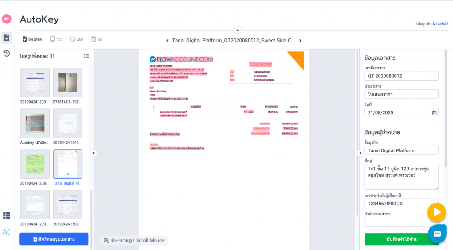453x250 pixels.
Task: Collapse the header with the up arrow
Action: click(238, 30)
